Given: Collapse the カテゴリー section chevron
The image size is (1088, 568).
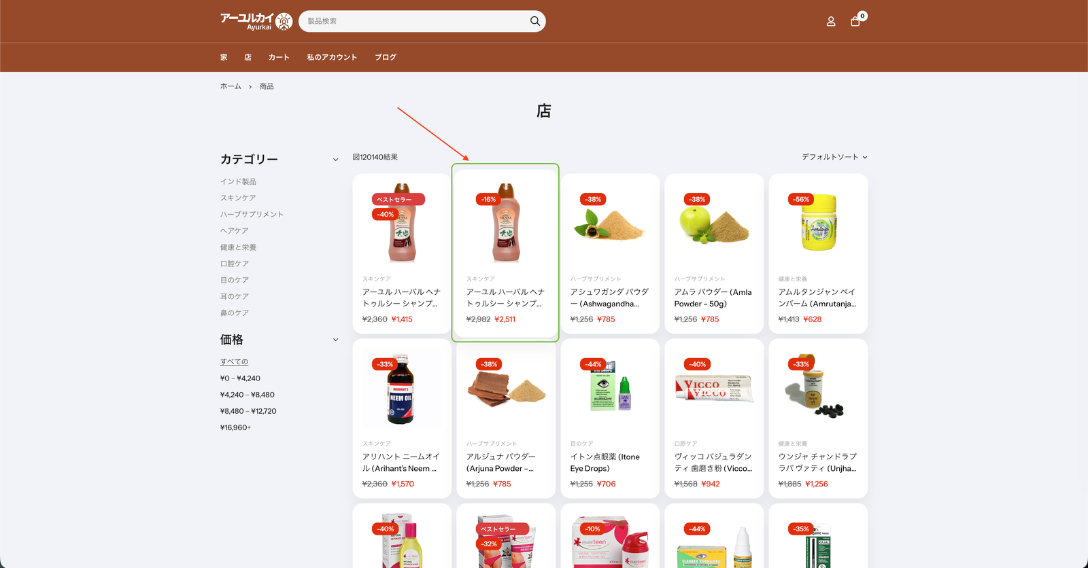Looking at the screenshot, I should coord(335,160).
